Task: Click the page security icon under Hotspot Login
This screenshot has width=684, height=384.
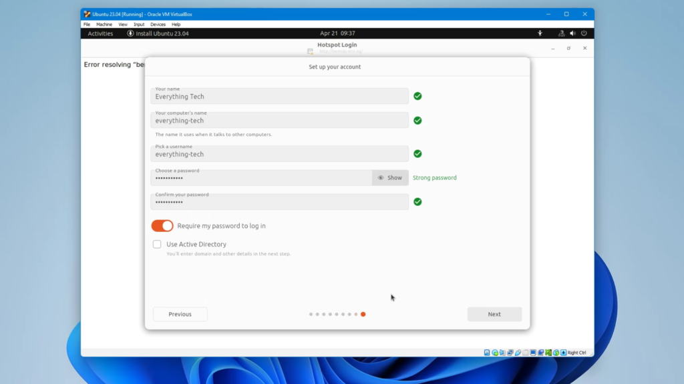Action: (310, 51)
